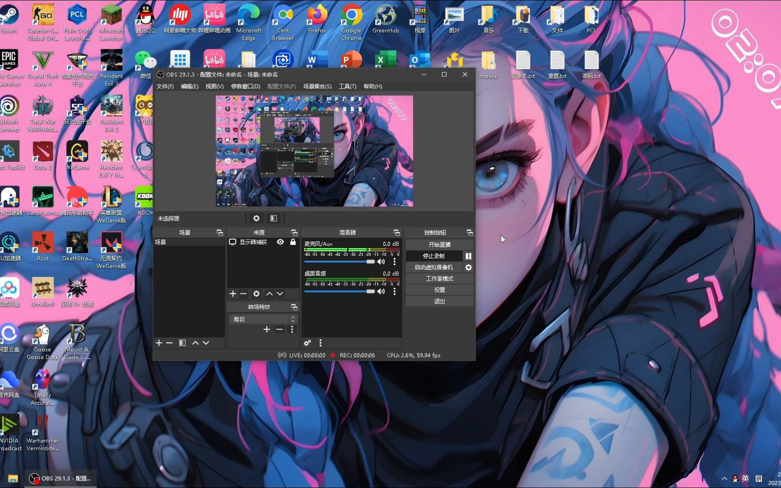Select Google Chrome desktop icon

coord(352,22)
